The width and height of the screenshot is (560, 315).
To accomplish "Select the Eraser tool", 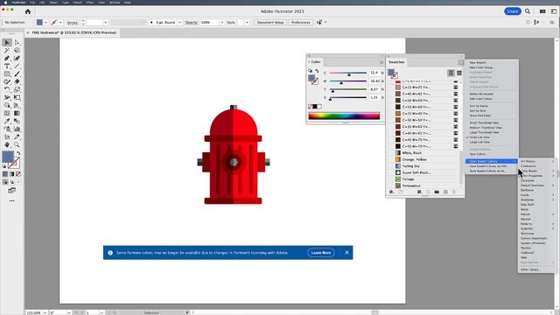I will (17, 81).
